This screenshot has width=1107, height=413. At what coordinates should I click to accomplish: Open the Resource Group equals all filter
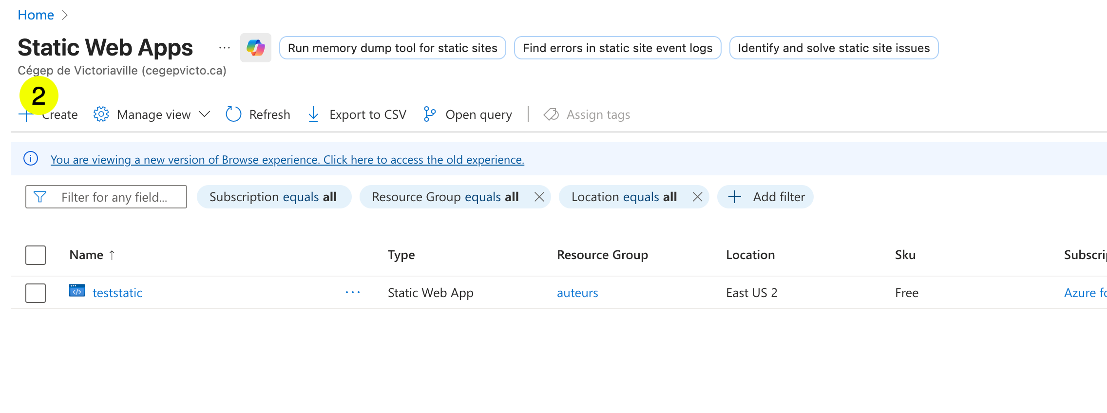coord(445,197)
